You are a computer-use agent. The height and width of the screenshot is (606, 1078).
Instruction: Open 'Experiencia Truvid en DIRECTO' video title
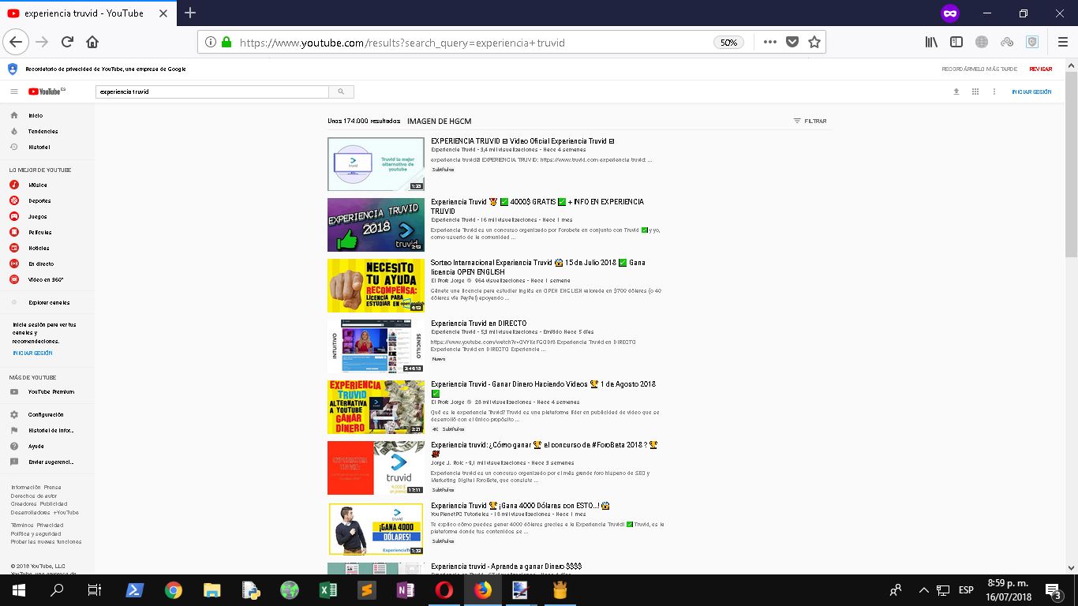pyautogui.click(x=478, y=324)
